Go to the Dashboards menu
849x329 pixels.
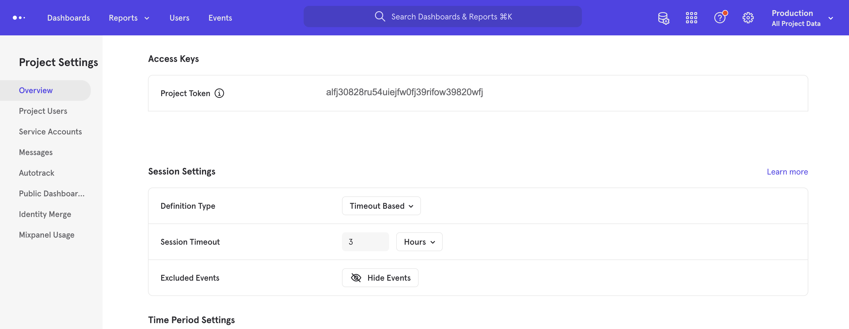click(69, 18)
